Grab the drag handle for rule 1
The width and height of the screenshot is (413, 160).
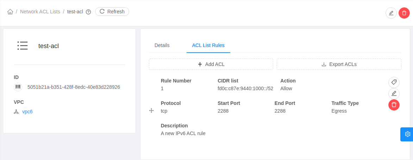coord(151,111)
